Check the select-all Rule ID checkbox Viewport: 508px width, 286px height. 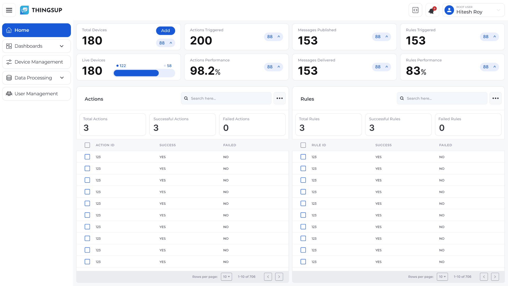(303, 145)
